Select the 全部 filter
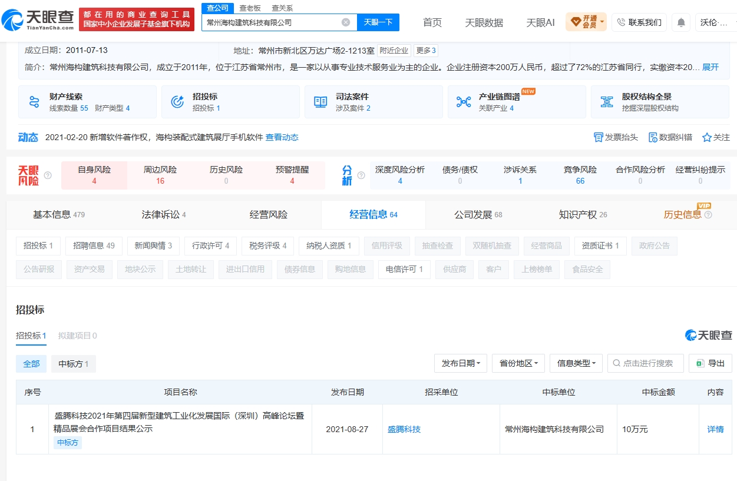Viewport: 737px width, 481px height. coord(31,364)
